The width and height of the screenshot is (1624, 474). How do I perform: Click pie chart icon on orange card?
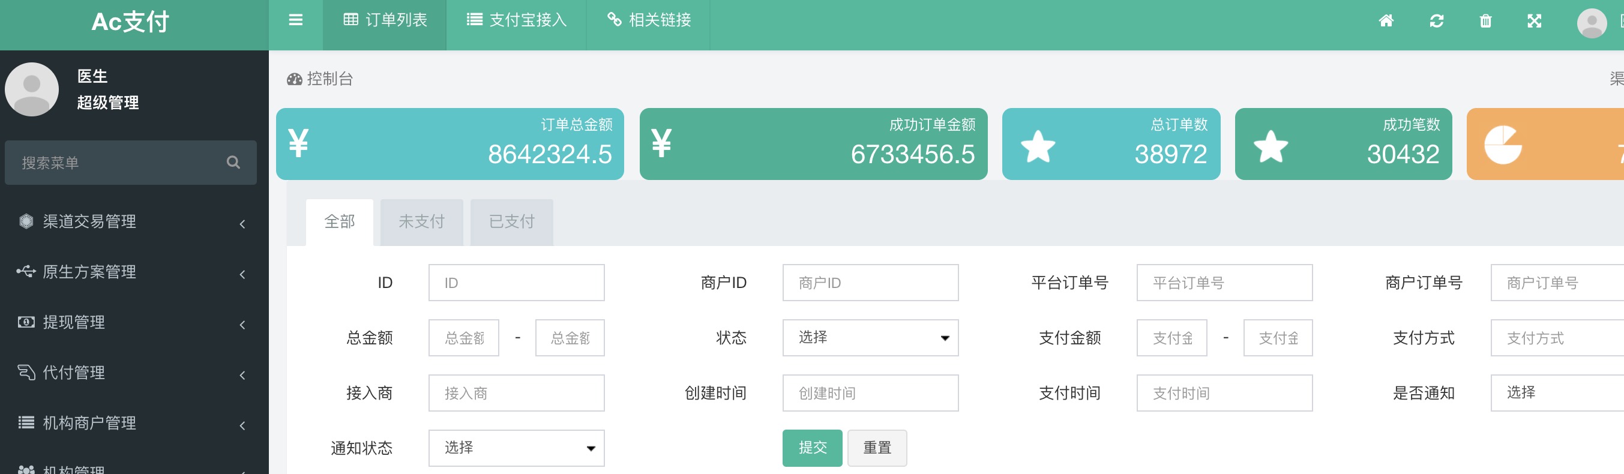coord(1502,145)
